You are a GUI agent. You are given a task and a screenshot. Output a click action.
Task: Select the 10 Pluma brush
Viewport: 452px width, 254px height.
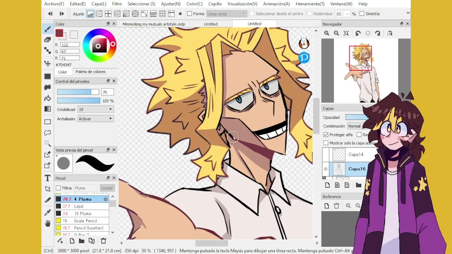(x=82, y=214)
